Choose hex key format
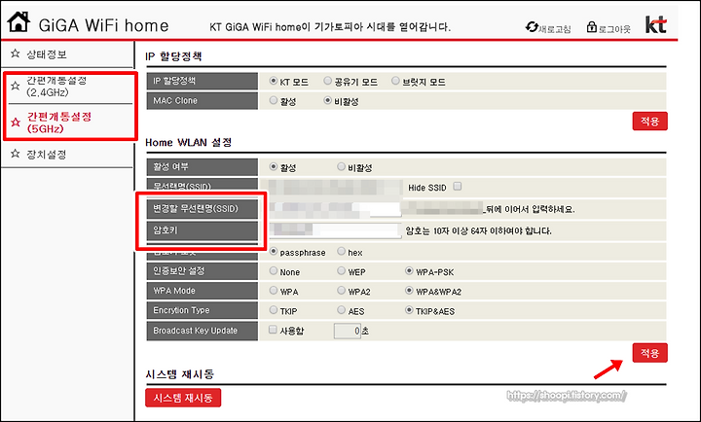The width and height of the screenshot is (701, 422). coord(341,252)
